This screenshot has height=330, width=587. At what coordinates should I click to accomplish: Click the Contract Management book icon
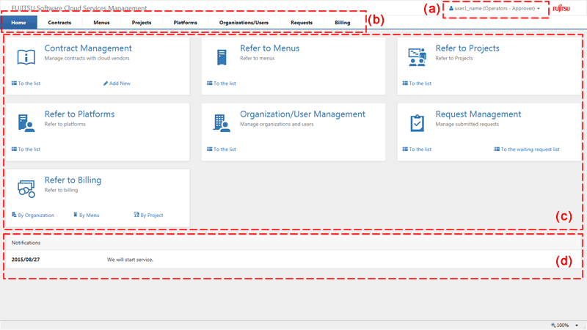pos(26,57)
